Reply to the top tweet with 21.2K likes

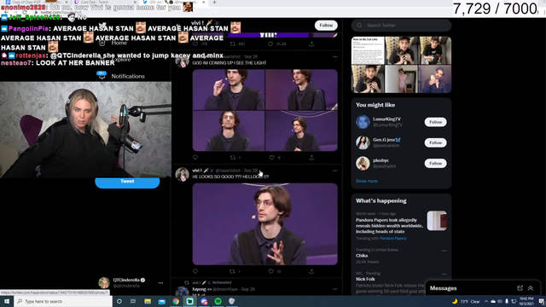tap(195, 43)
